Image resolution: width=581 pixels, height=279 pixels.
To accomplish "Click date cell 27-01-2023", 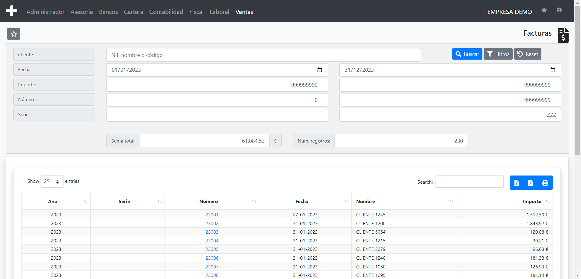I will (305, 215).
